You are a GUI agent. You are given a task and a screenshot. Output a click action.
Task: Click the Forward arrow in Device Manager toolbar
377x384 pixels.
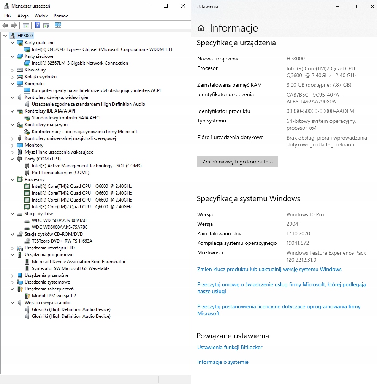click(x=14, y=25)
